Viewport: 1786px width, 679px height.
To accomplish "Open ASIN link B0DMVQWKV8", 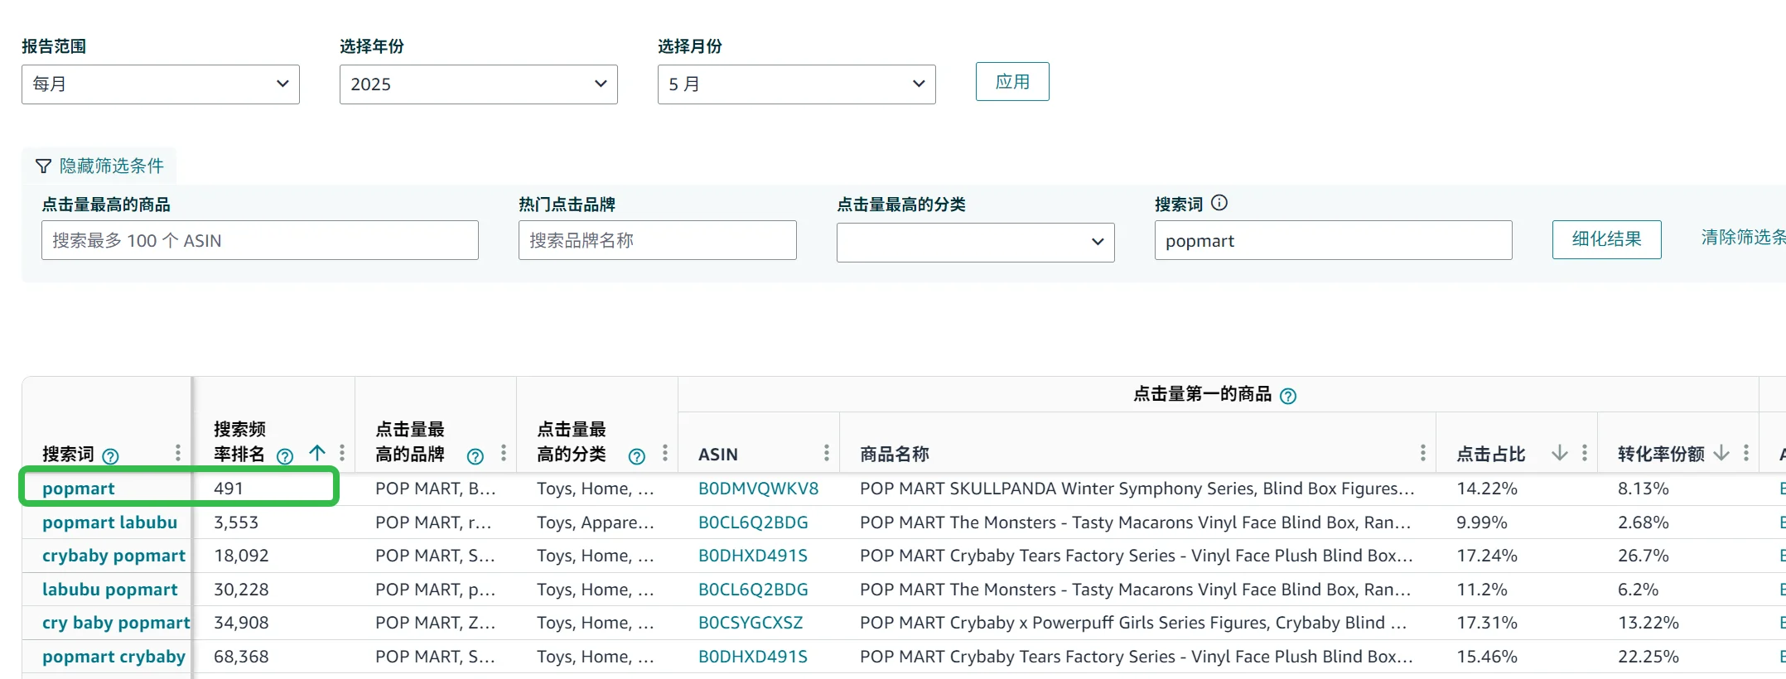I will coord(758,489).
